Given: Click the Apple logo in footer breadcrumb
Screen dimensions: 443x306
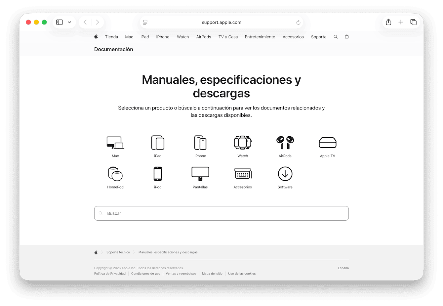Looking at the screenshot, I should 96,252.
